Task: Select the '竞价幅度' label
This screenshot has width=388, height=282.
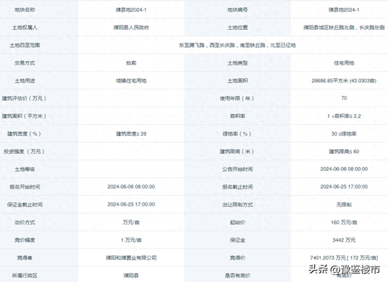Action: coord(25,240)
